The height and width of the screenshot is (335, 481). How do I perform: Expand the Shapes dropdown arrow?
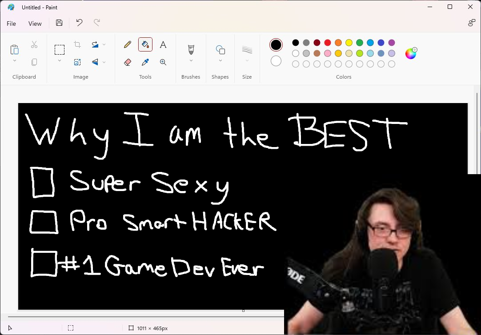(220, 61)
